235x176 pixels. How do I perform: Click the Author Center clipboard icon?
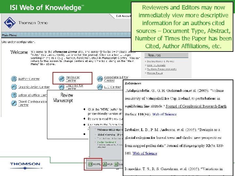coord(14,79)
